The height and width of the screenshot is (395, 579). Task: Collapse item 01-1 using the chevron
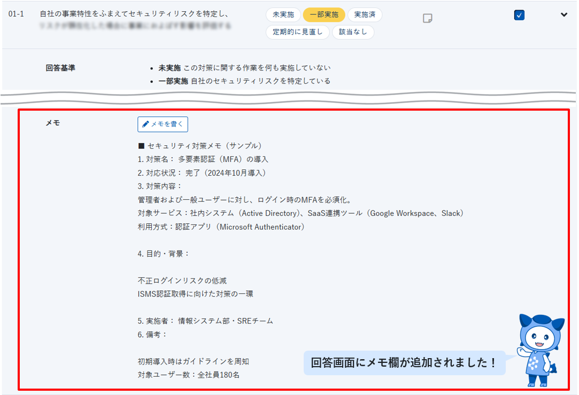pyautogui.click(x=564, y=16)
